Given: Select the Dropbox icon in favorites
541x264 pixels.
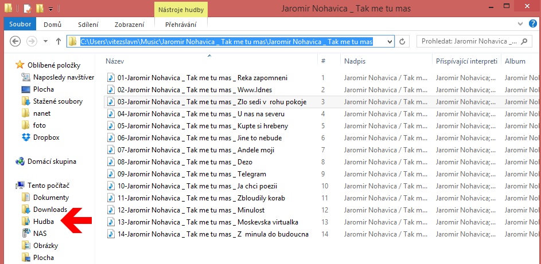Looking at the screenshot, I should [25, 137].
